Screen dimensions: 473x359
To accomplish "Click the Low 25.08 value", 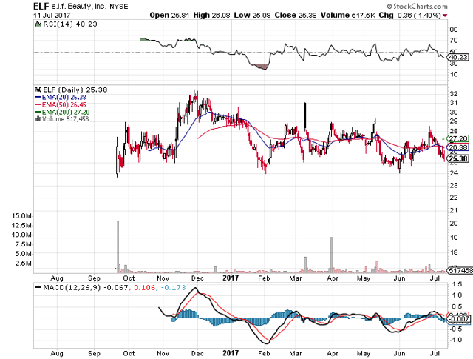I will (252, 15).
